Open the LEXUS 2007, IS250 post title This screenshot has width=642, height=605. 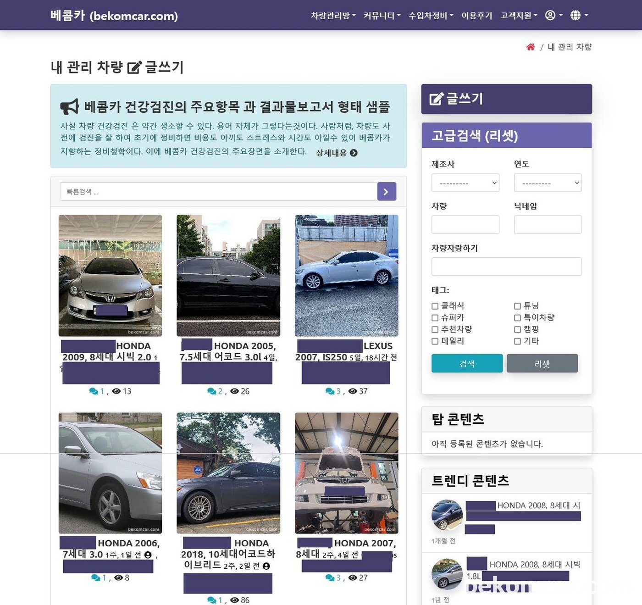347,351
